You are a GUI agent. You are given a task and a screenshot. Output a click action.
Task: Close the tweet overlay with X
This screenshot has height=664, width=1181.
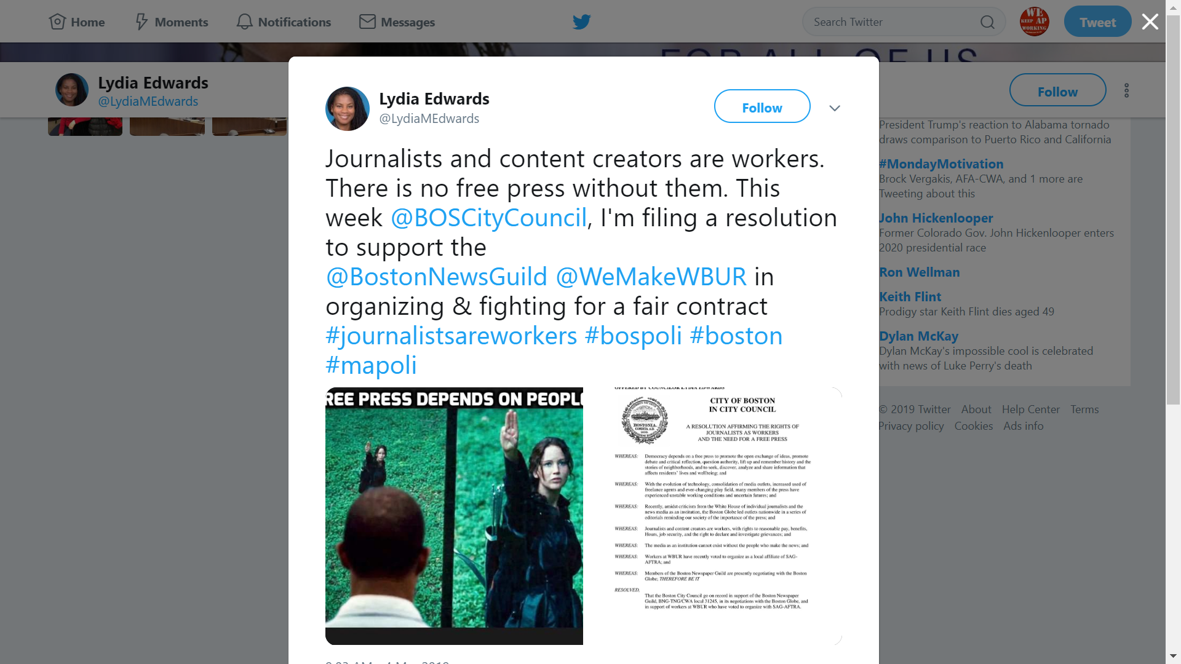click(1150, 22)
